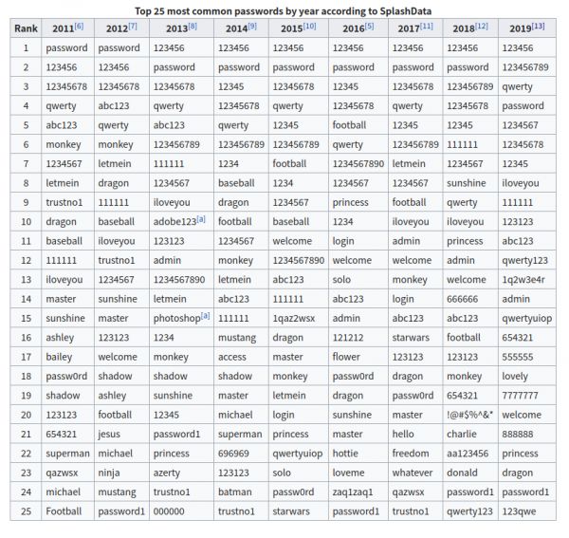This screenshot has height=538, width=569.
Task: Open citation [6] beside the 2011 header
Action: 81,26
